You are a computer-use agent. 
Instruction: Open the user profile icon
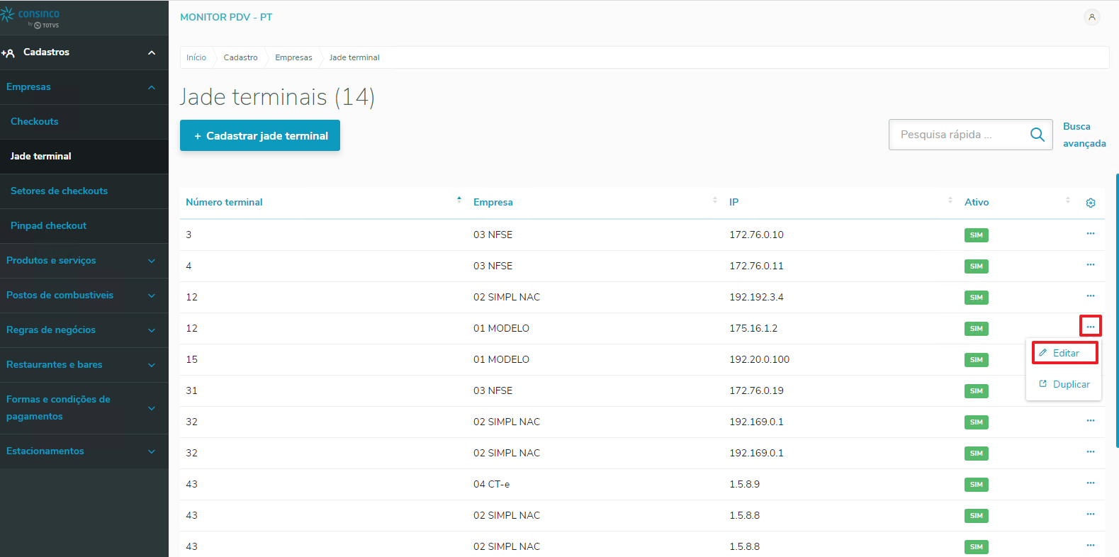point(1092,17)
